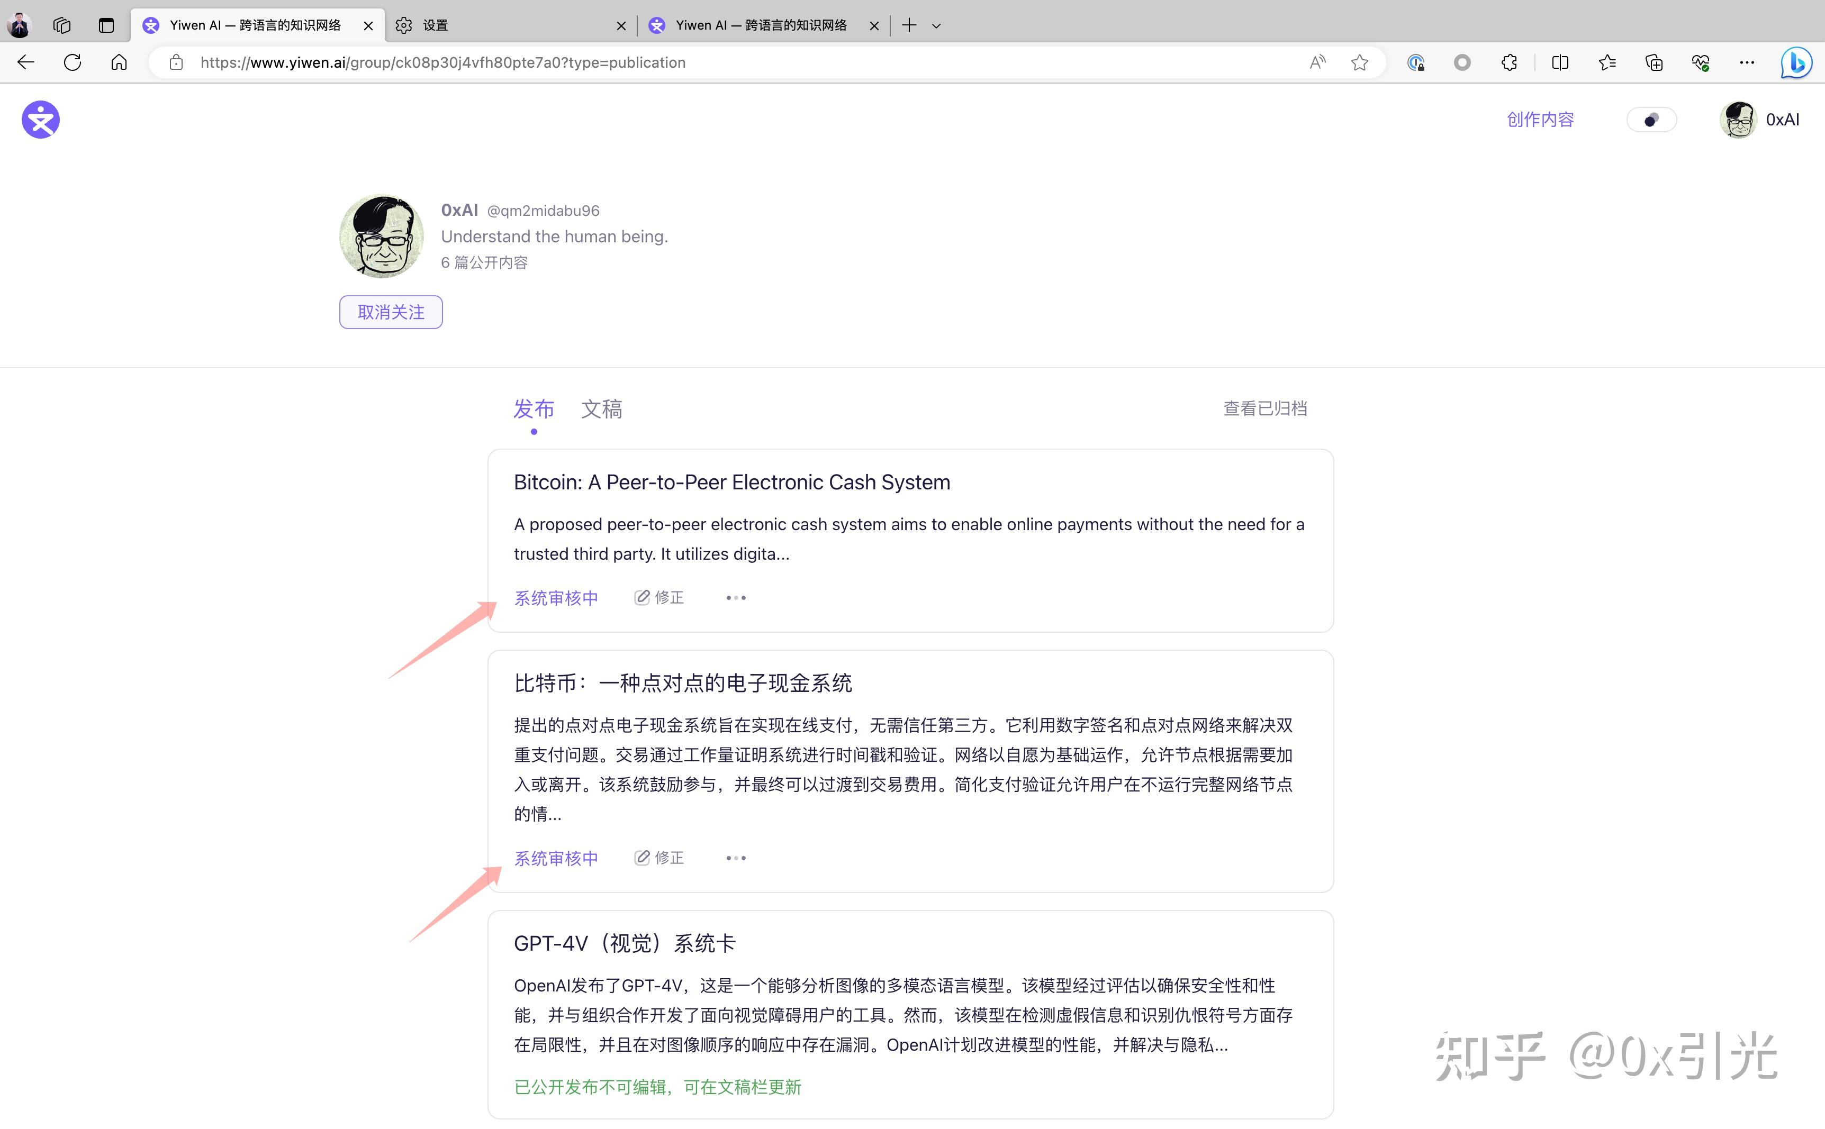Image resolution: width=1825 pixels, height=1129 pixels.
Task: Open the browser profile avatar
Action: point(19,25)
